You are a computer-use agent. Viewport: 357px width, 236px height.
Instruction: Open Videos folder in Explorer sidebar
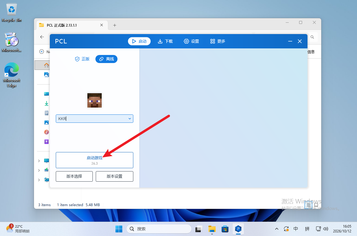47,142
